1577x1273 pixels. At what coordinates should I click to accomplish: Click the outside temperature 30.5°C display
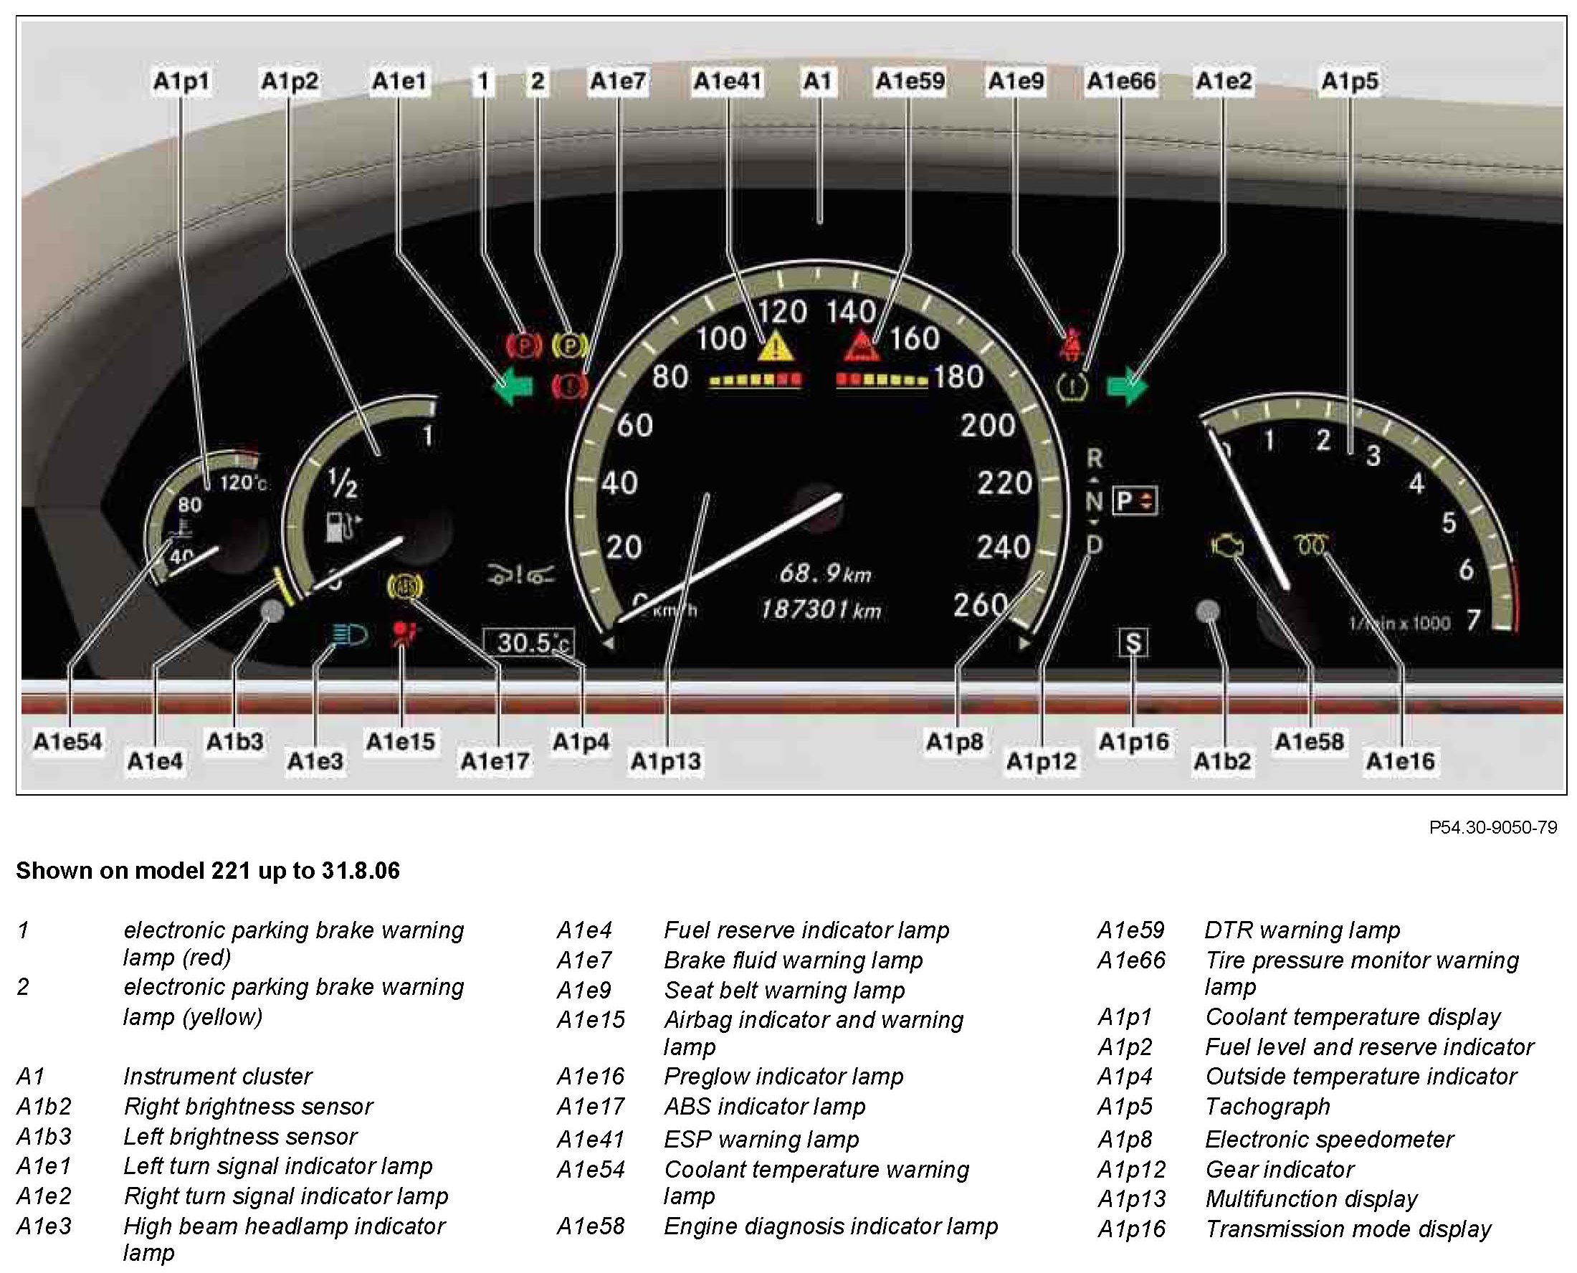click(528, 643)
